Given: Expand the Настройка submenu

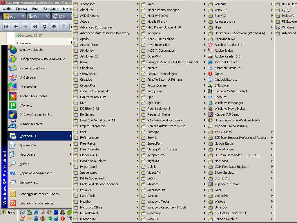Looking at the screenshot, I should coord(27,154).
